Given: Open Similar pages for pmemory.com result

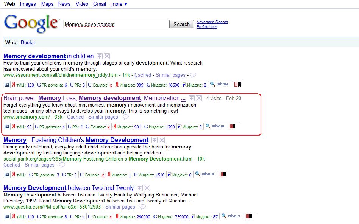Looking at the screenshot, I should (103, 117).
